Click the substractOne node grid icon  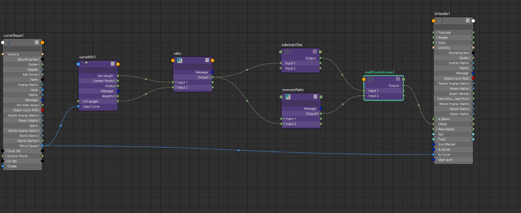click(287, 52)
